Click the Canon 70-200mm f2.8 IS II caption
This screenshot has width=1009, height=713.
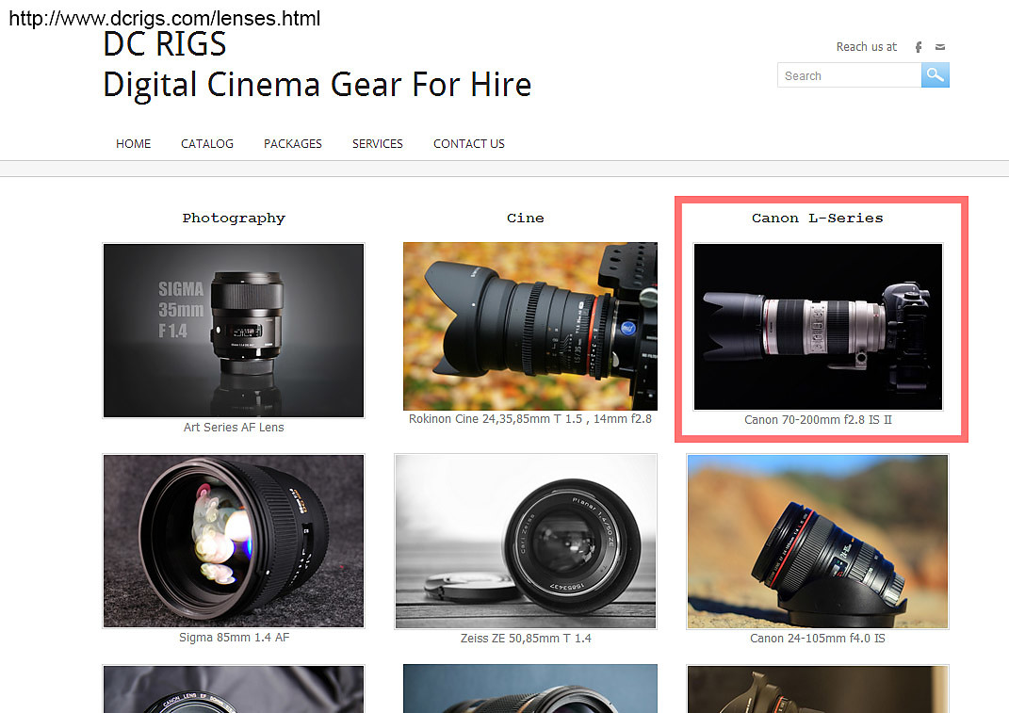pos(818,420)
